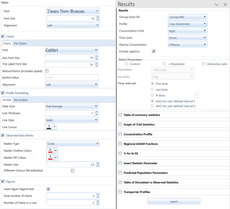Open the Plasma Concentration dropdown
230x209 pixels.
pyautogui.click(x=187, y=45)
